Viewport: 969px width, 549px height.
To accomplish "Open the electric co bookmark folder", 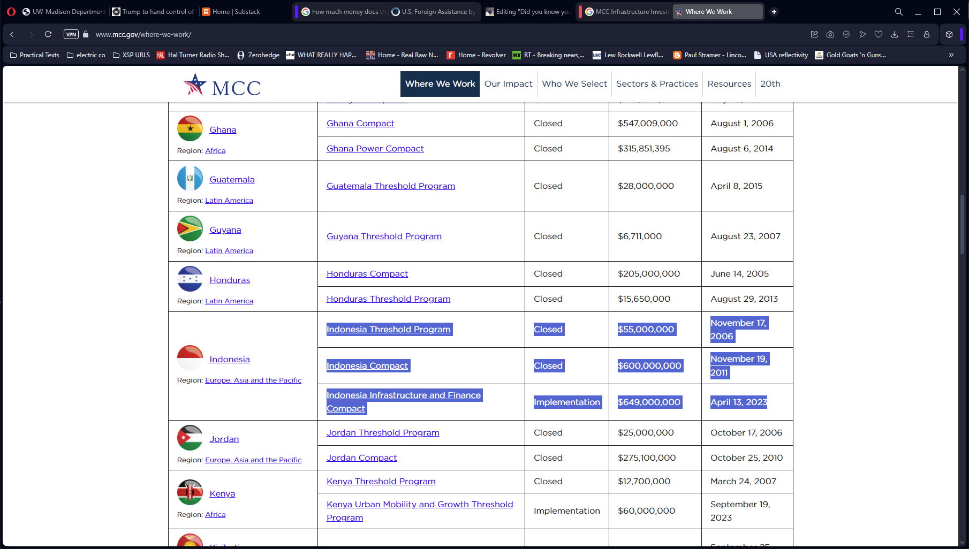I will click(86, 55).
